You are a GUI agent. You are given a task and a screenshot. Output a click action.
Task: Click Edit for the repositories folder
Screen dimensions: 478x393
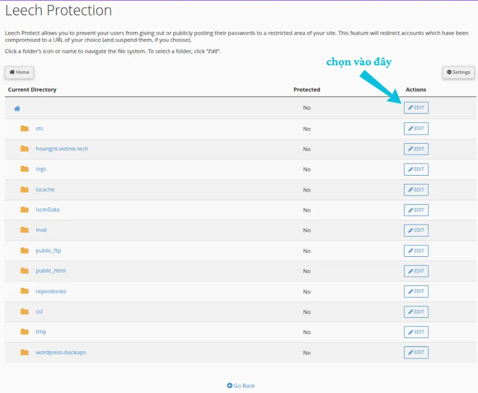416,291
